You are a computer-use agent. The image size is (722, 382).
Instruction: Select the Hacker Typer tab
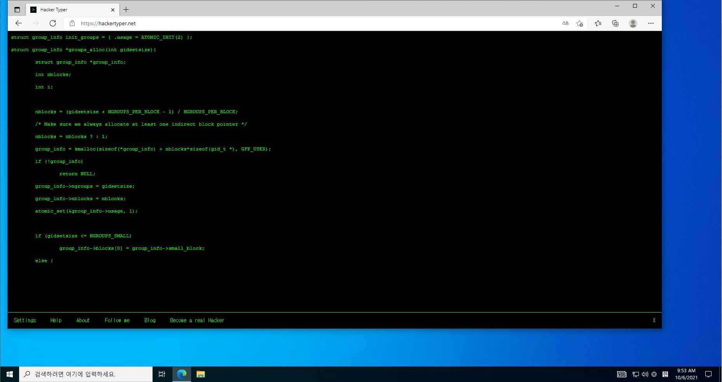pyautogui.click(x=73, y=10)
